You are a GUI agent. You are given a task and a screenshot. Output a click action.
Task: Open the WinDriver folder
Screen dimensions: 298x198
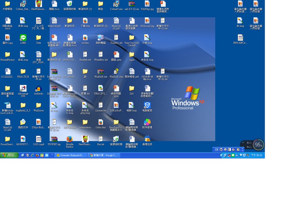39,107
